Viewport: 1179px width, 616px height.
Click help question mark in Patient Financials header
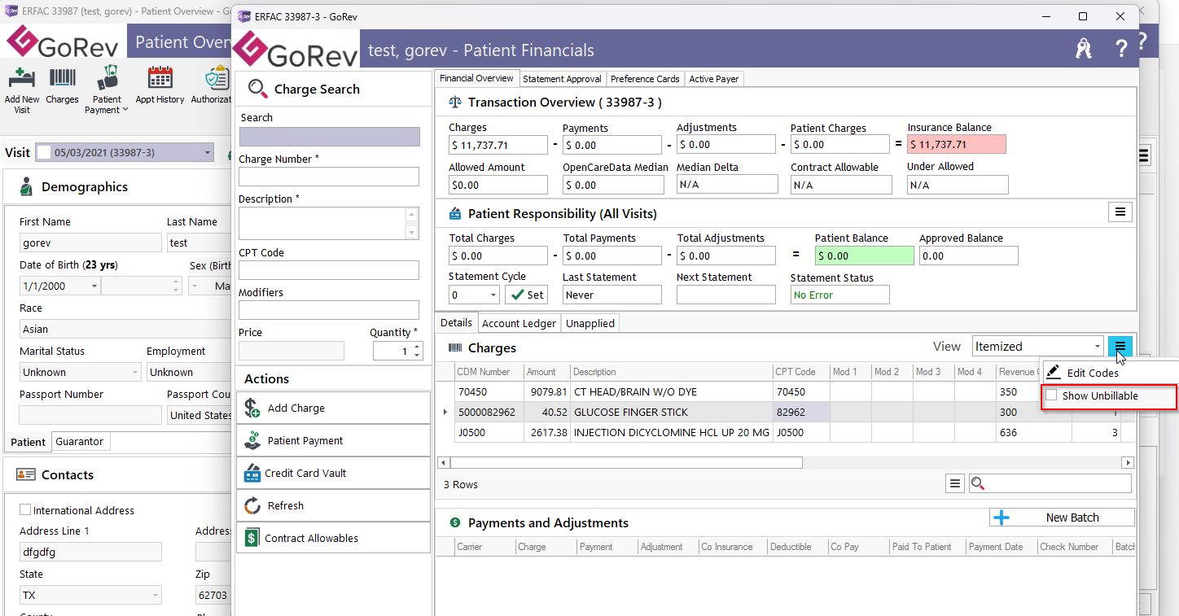click(x=1121, y=49)
